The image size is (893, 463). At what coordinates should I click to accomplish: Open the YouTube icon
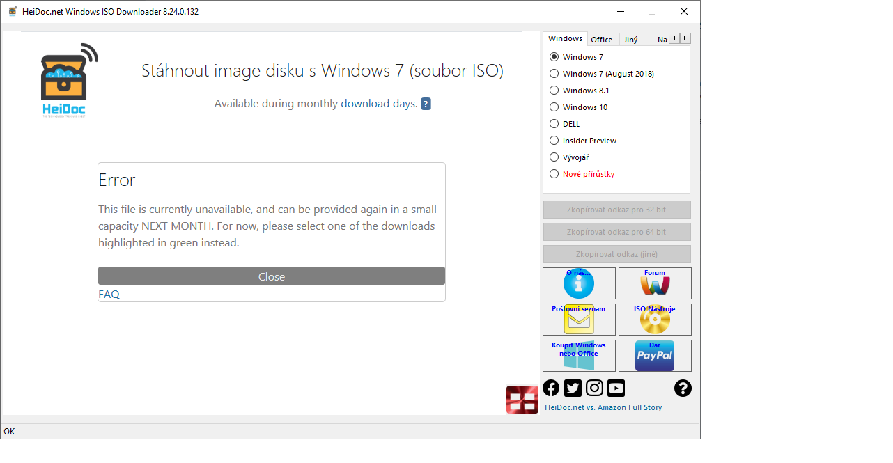(616, 389)
